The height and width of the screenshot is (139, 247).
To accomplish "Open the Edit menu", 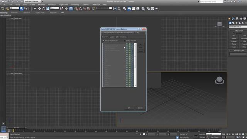I will [4, 5].
